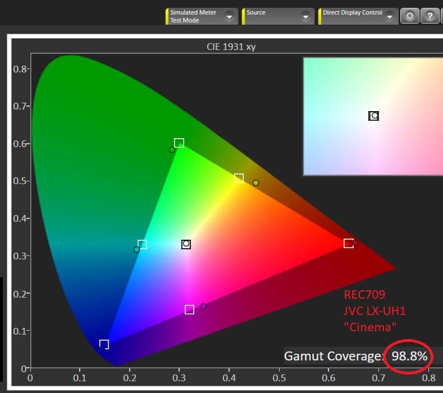Open the settings gear icon
This screenshot has height=393, width=443.
click(x=410, y=16)
